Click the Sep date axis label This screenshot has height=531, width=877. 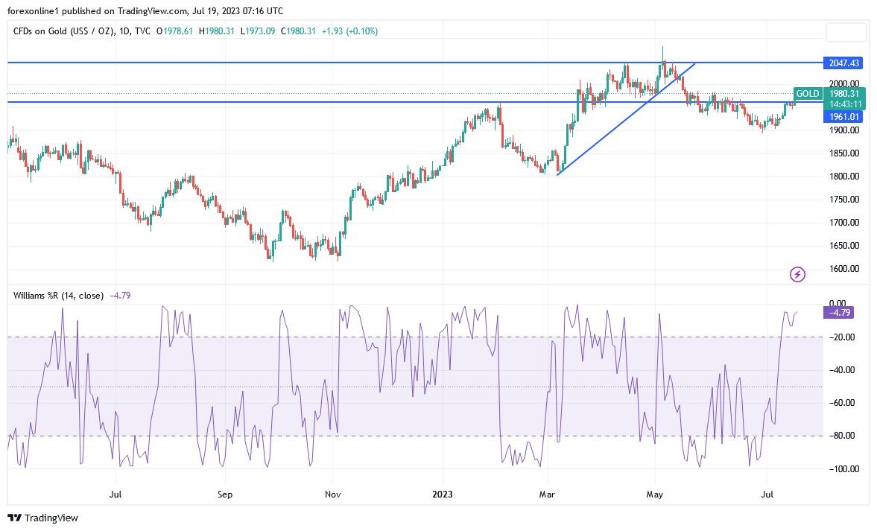click(x=224, y=494)
